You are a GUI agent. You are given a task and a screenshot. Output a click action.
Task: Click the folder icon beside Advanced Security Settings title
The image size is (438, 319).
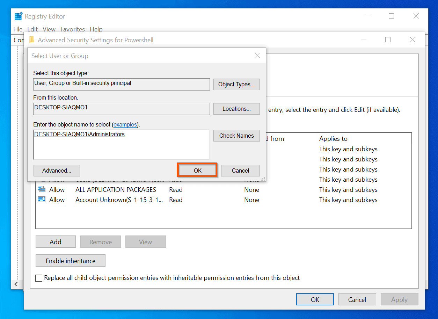click(x=31, y=40)
